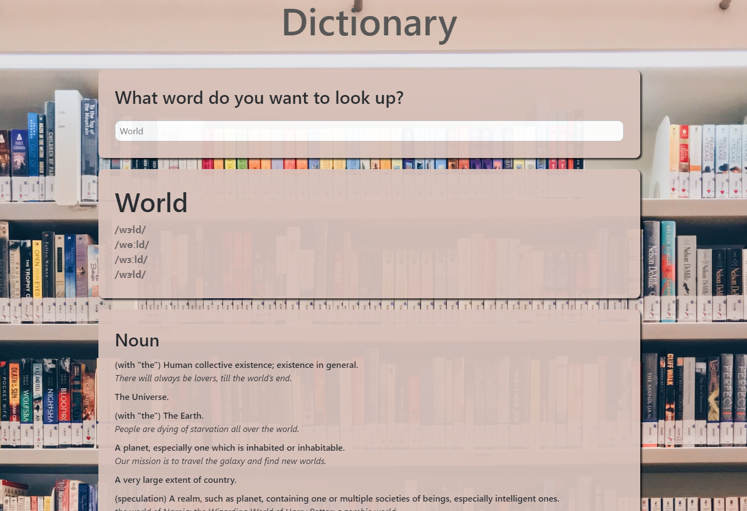747x511 pixels.
Task: Select the 'World' result heading
Action: tap(151, 203)
